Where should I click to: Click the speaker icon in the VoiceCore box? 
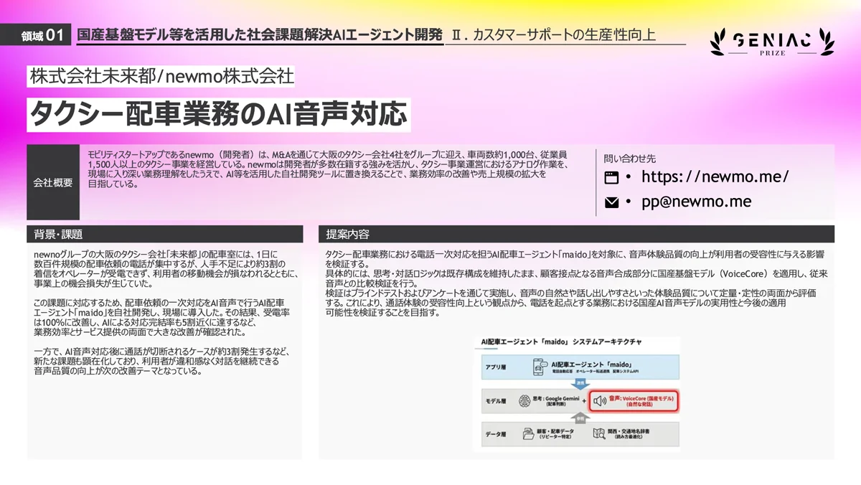600,400
